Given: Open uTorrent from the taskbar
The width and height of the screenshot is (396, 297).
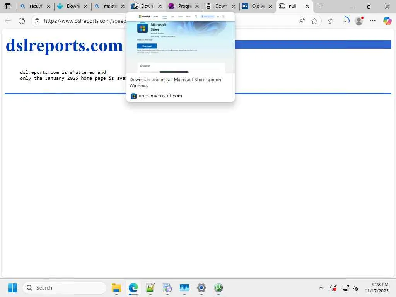Looking at the screenshot, I should [x=218, y=288].
